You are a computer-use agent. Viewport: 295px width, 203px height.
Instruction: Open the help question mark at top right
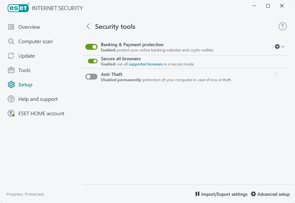pyautogui.click(x=283, y=27)
